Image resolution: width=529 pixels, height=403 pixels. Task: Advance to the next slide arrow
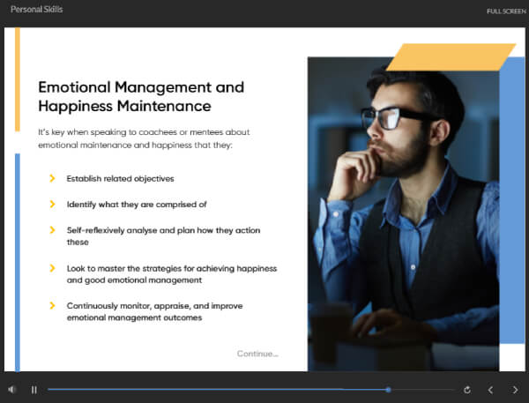point(516,389)
